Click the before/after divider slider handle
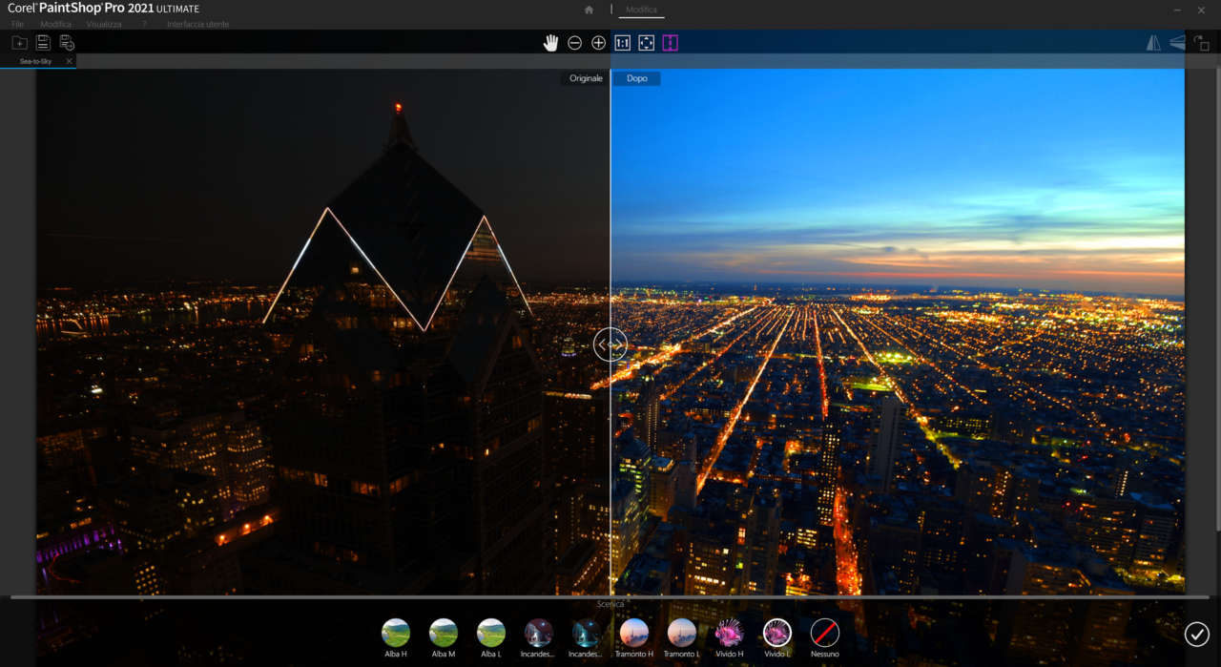1221x667 pixels. click(610, 344)
